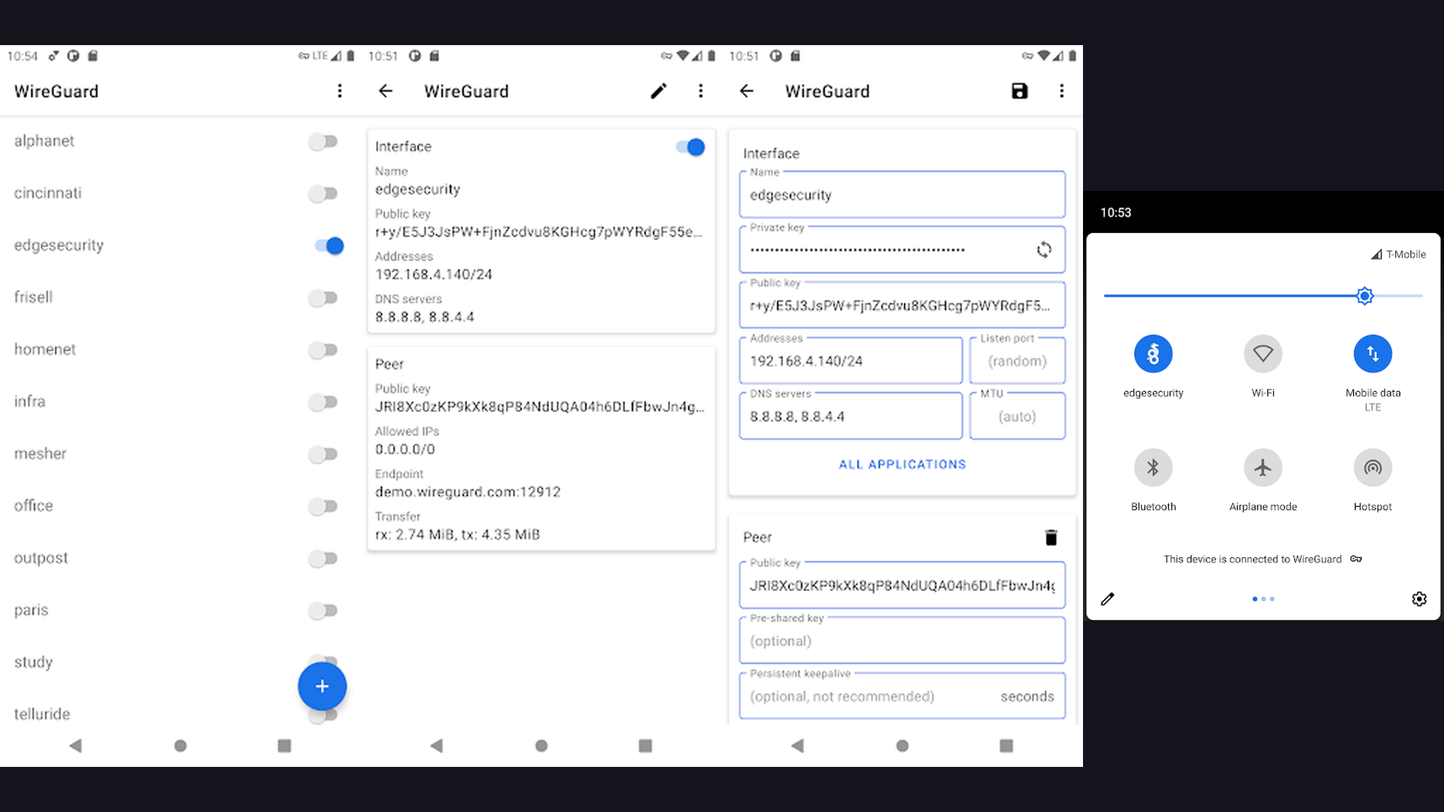Screen dimensions: 1444x812
Task: Focus the Addresses field in editor
Action: (x=851, y=361)
